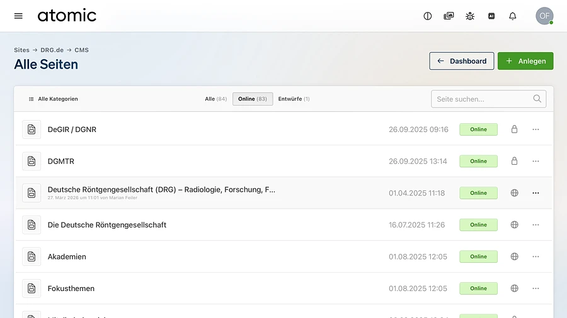Toggle Online status badge for DGMTR
This screenshot has width=567, height=318.
[478, 162]
